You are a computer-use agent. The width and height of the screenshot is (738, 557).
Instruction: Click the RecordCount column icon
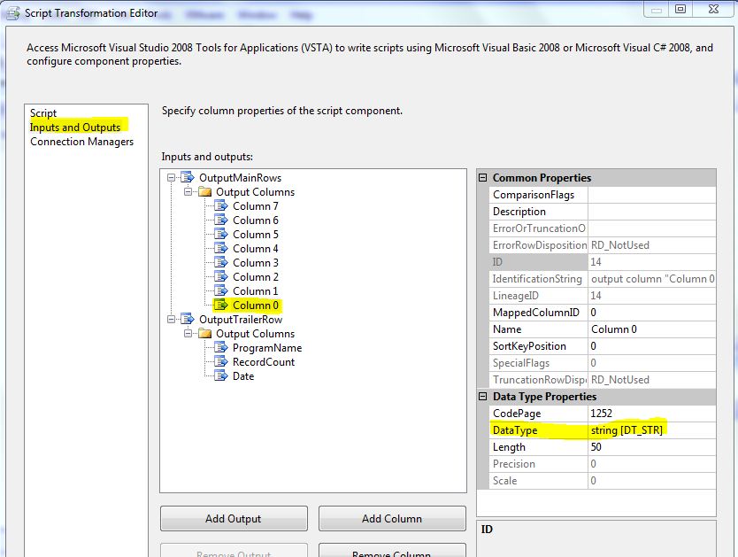221,362
